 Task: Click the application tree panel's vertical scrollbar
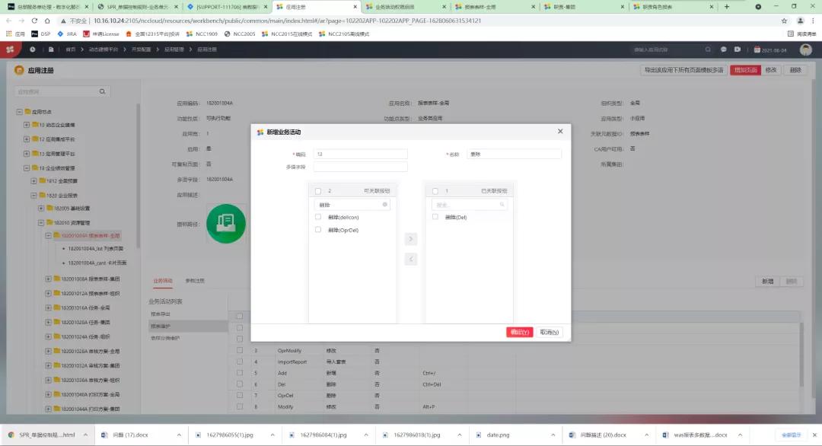click(138, 176)
